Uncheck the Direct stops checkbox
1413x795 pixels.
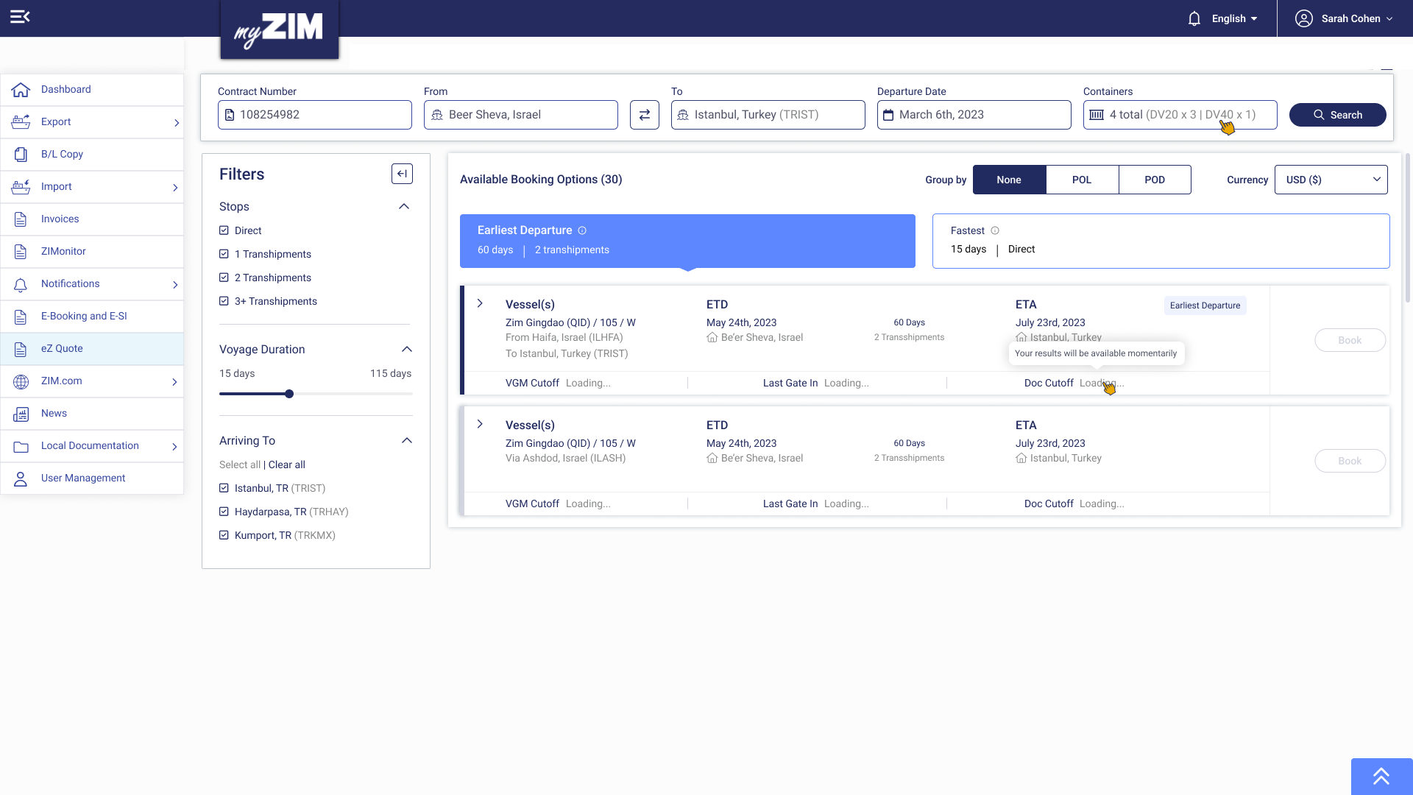(x=224, y=230)
